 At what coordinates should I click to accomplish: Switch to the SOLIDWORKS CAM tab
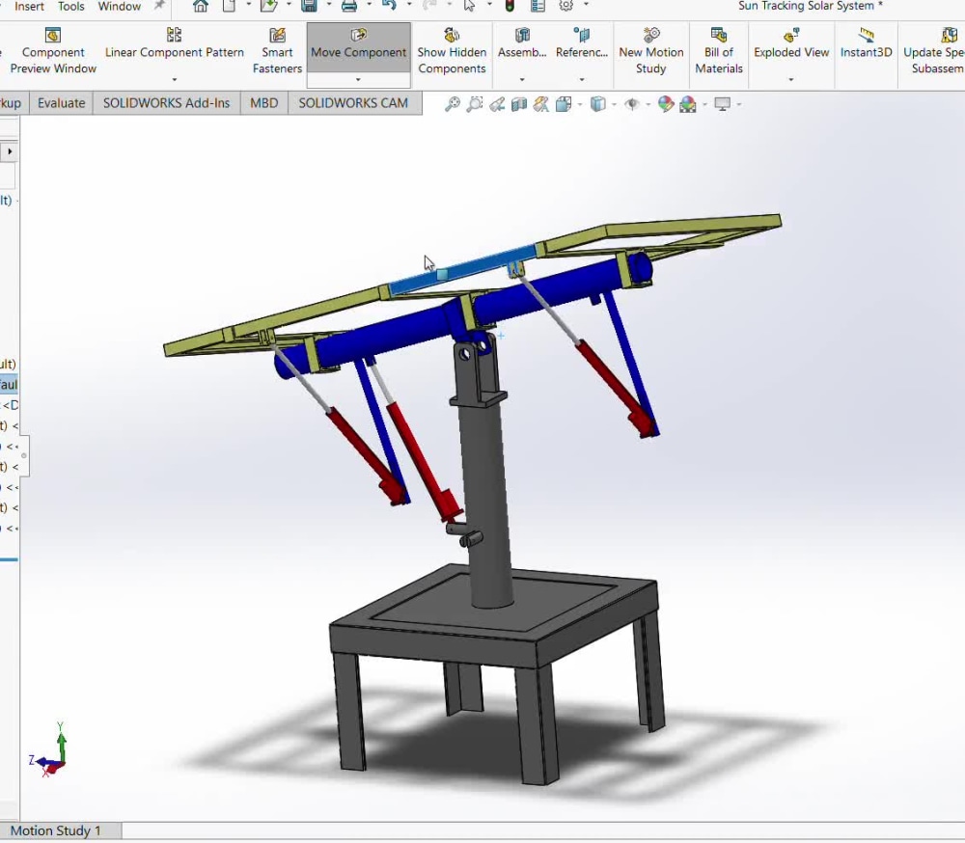354,102
